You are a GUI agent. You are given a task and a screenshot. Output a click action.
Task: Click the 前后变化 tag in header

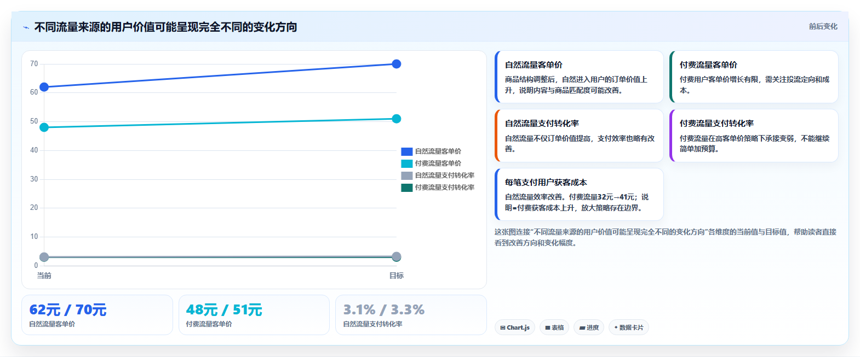823,26
